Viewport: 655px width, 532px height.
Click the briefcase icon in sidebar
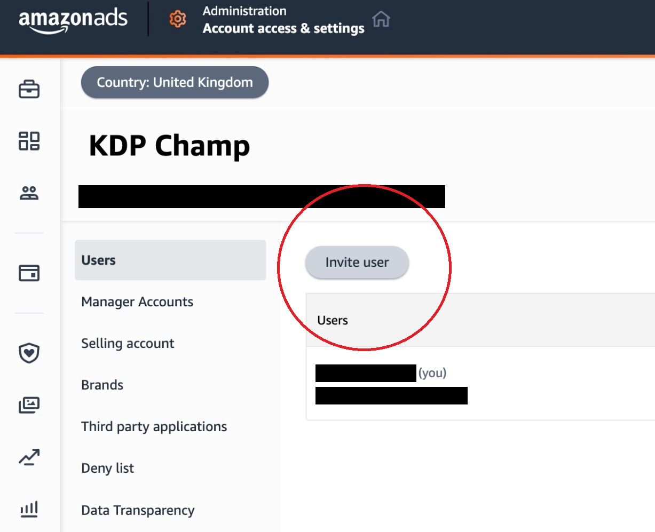click(x=29, y=89)
